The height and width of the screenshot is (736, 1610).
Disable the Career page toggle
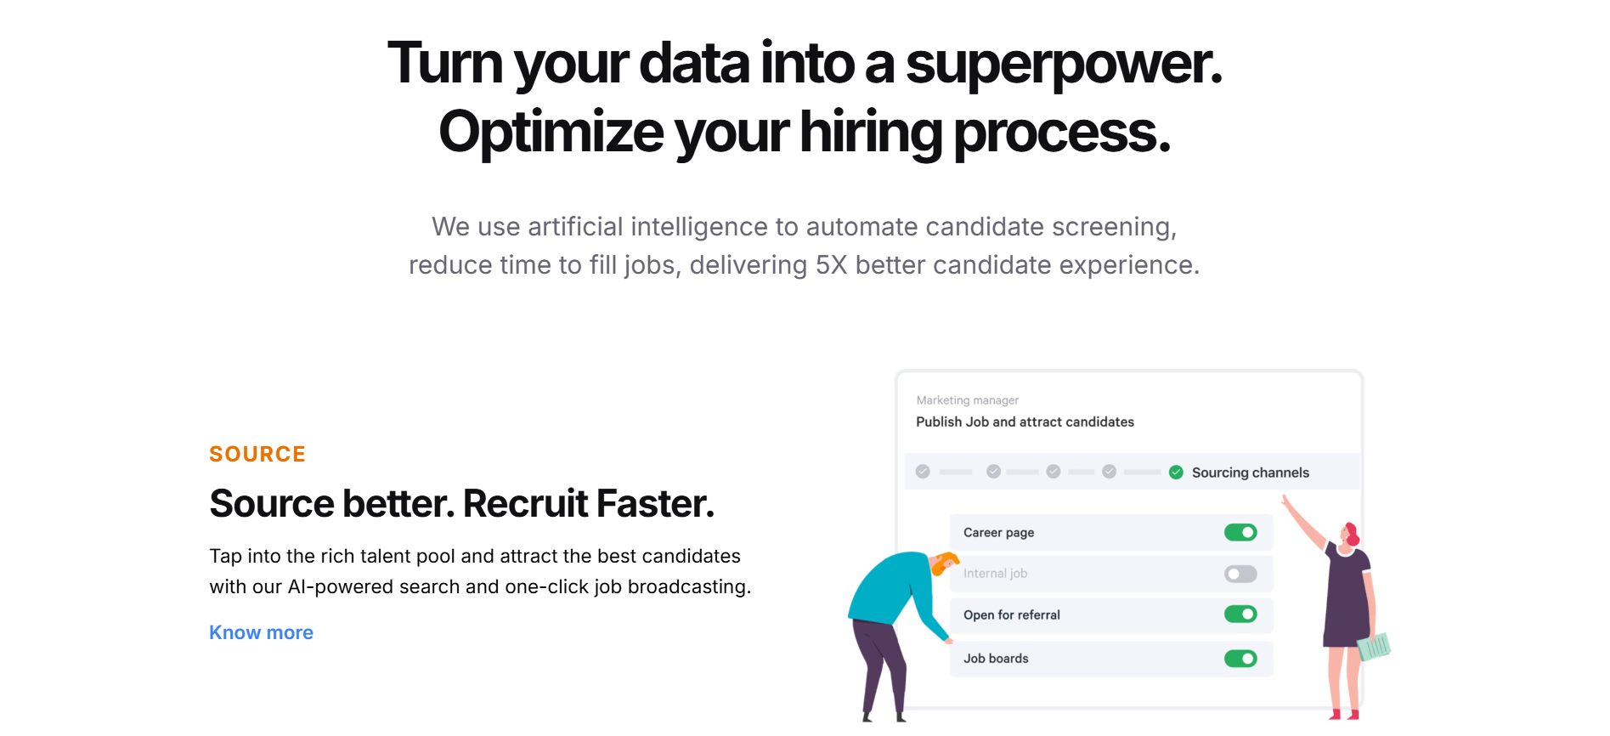click(1240, 533)
